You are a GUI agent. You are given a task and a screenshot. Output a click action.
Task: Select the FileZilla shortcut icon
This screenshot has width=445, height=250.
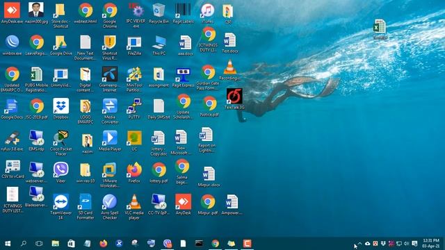pyautogui.click(x=134, y=44)
